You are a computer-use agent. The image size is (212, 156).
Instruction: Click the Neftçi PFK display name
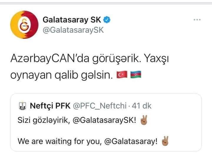pos(50,106)
